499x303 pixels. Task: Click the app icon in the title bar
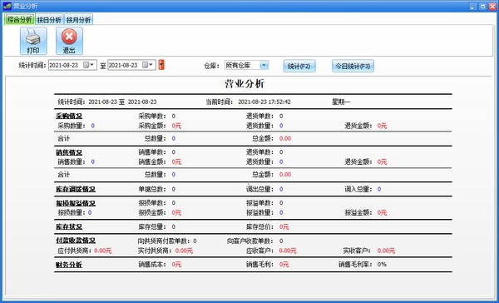7,6
